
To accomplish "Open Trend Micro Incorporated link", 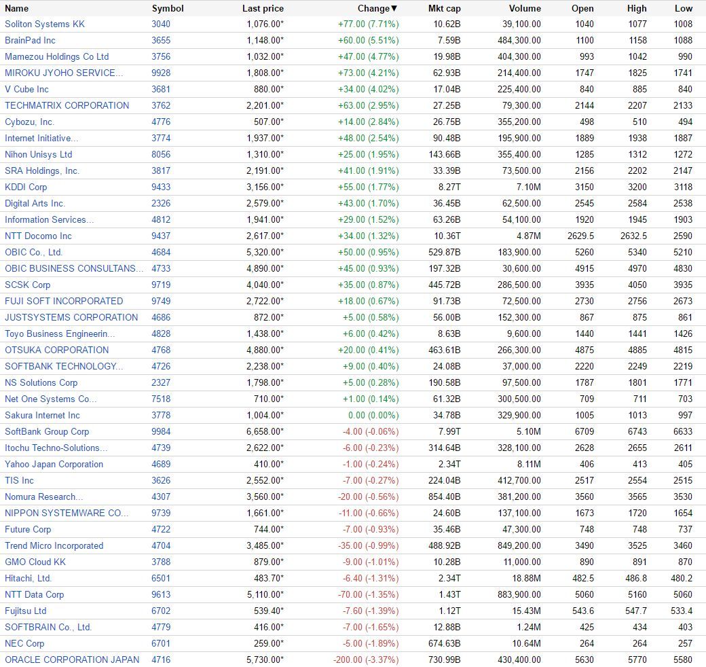I will 54,546.
